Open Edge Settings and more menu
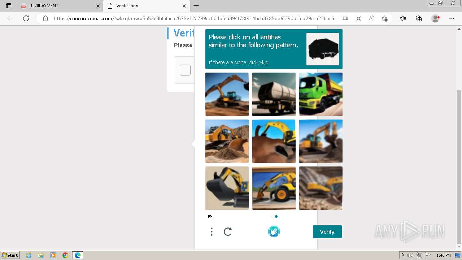 click(x=452, y=18)
